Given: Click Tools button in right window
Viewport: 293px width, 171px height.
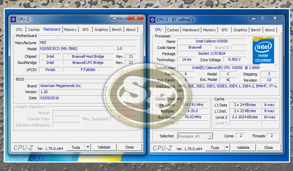Looking at the screenshot, I should coord(215,148).
